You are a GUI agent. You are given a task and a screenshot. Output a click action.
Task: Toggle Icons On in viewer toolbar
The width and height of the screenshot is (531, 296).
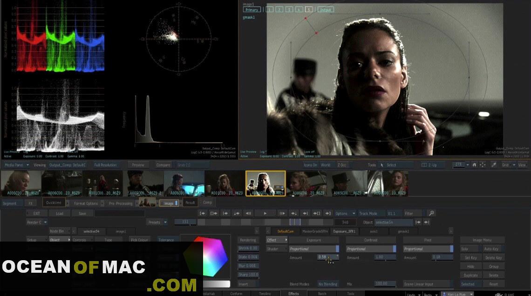(310, 165)
